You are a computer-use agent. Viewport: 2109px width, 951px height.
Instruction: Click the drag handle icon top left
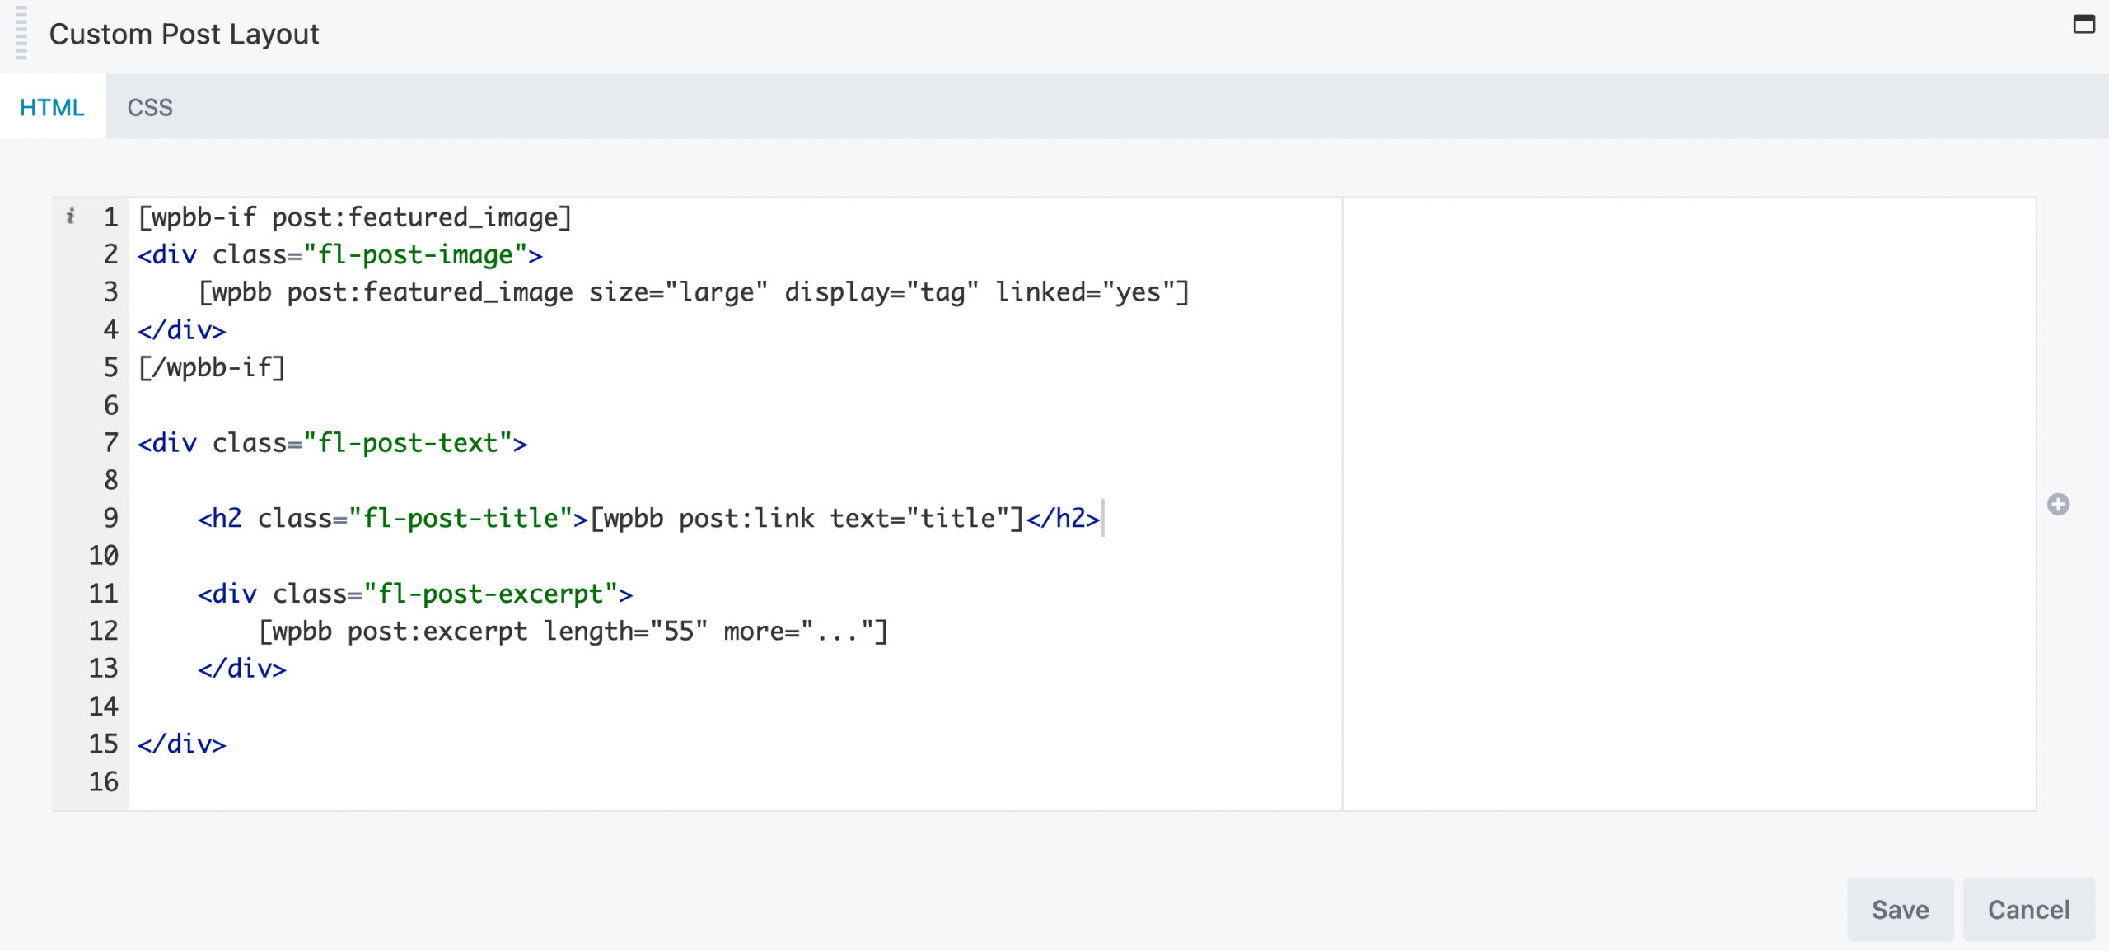click(x=19, y=32)
